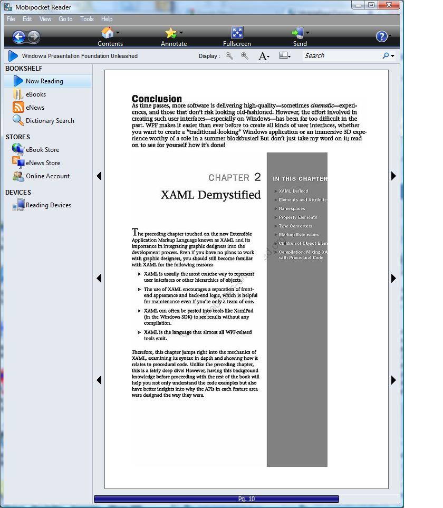The width and height of the screenshot is (443, 508).
Task: Click the Mobipocket Reader title bar icon
Action: click(x=8, y=7)
